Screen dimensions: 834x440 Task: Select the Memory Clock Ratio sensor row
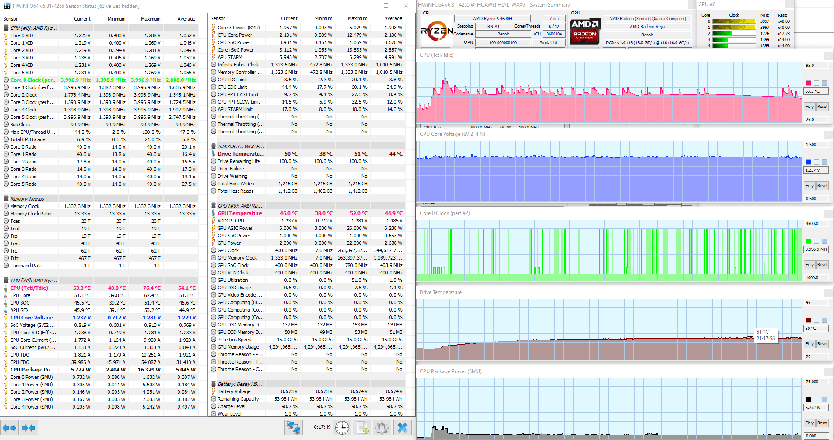(x=99, y=214)
